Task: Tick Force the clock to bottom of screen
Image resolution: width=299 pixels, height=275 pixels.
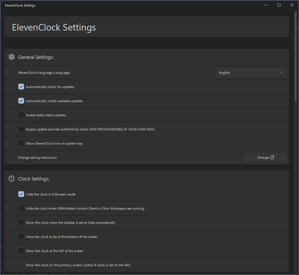Action: (x=21, y=237)
